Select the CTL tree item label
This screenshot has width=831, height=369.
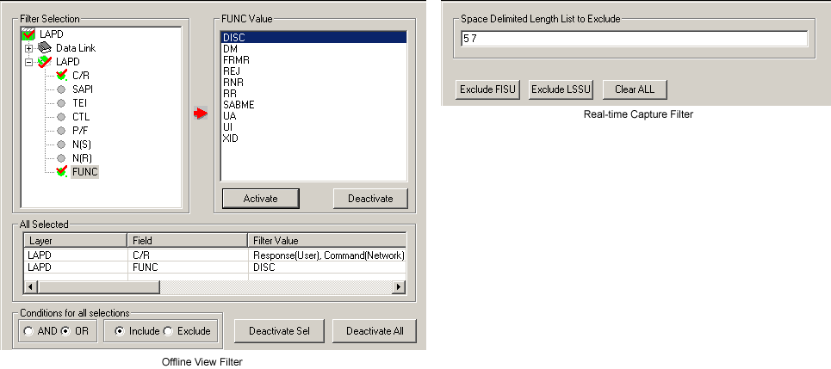pyautogui.click(x=81, y=117)
